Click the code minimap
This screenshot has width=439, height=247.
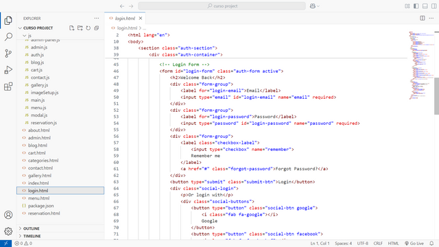(x=422, y=65)
